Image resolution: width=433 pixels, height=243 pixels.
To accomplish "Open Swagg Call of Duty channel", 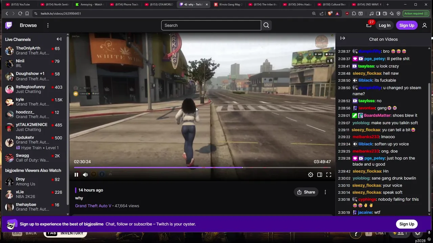I will [x=33, y=158].
